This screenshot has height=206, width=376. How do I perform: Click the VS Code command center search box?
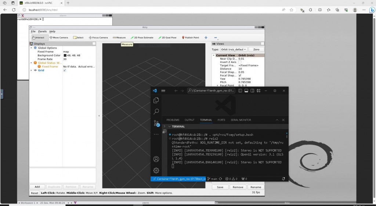tap(211, 91)
